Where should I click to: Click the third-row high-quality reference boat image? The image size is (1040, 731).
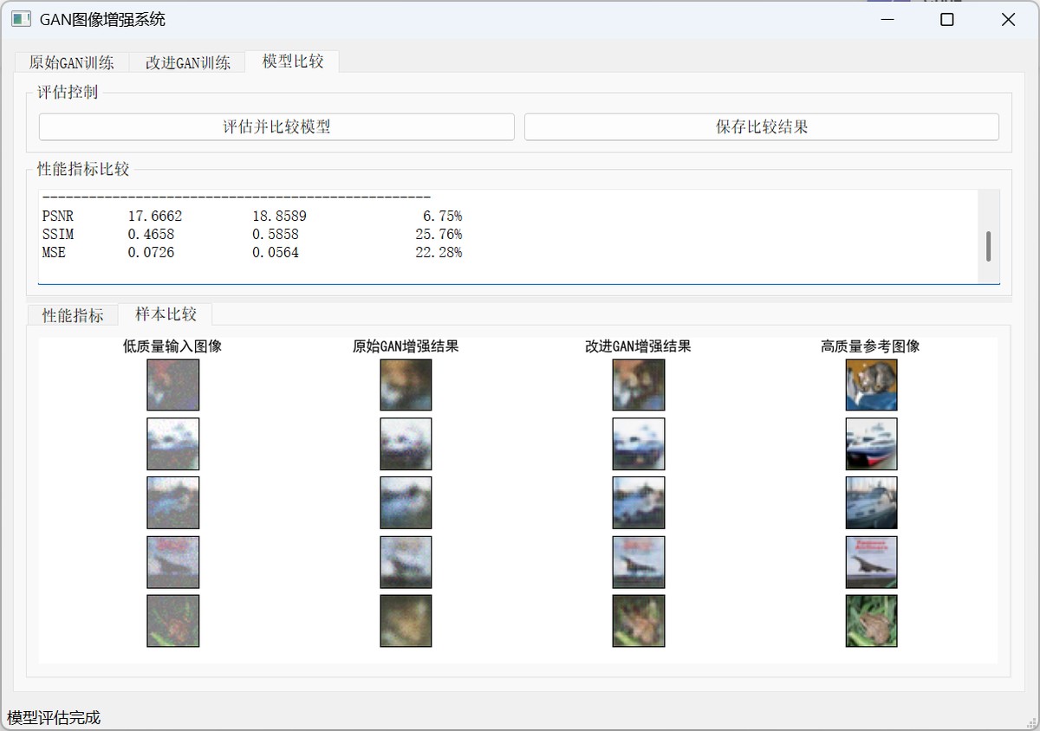tap(871, 502)
